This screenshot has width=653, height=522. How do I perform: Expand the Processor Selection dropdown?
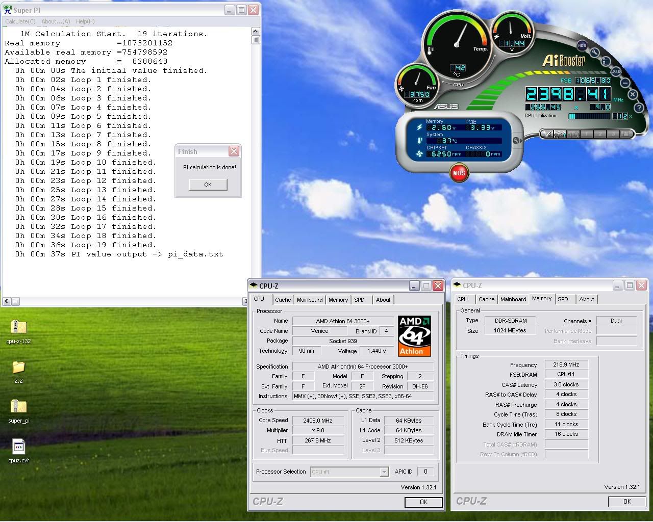pyautogui.click(x=384, y=472)
